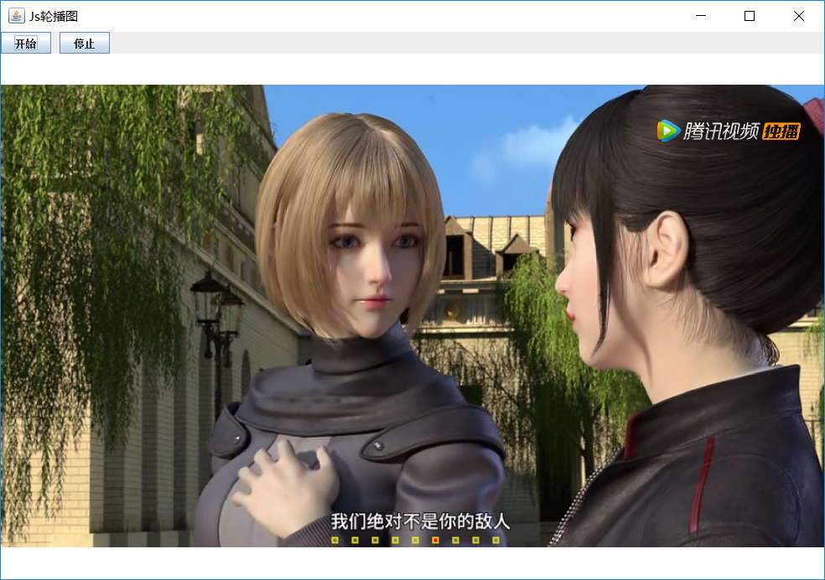The image size is (825, 580).
Task: Close the Js轮播图 window
Action: point(799,16)
